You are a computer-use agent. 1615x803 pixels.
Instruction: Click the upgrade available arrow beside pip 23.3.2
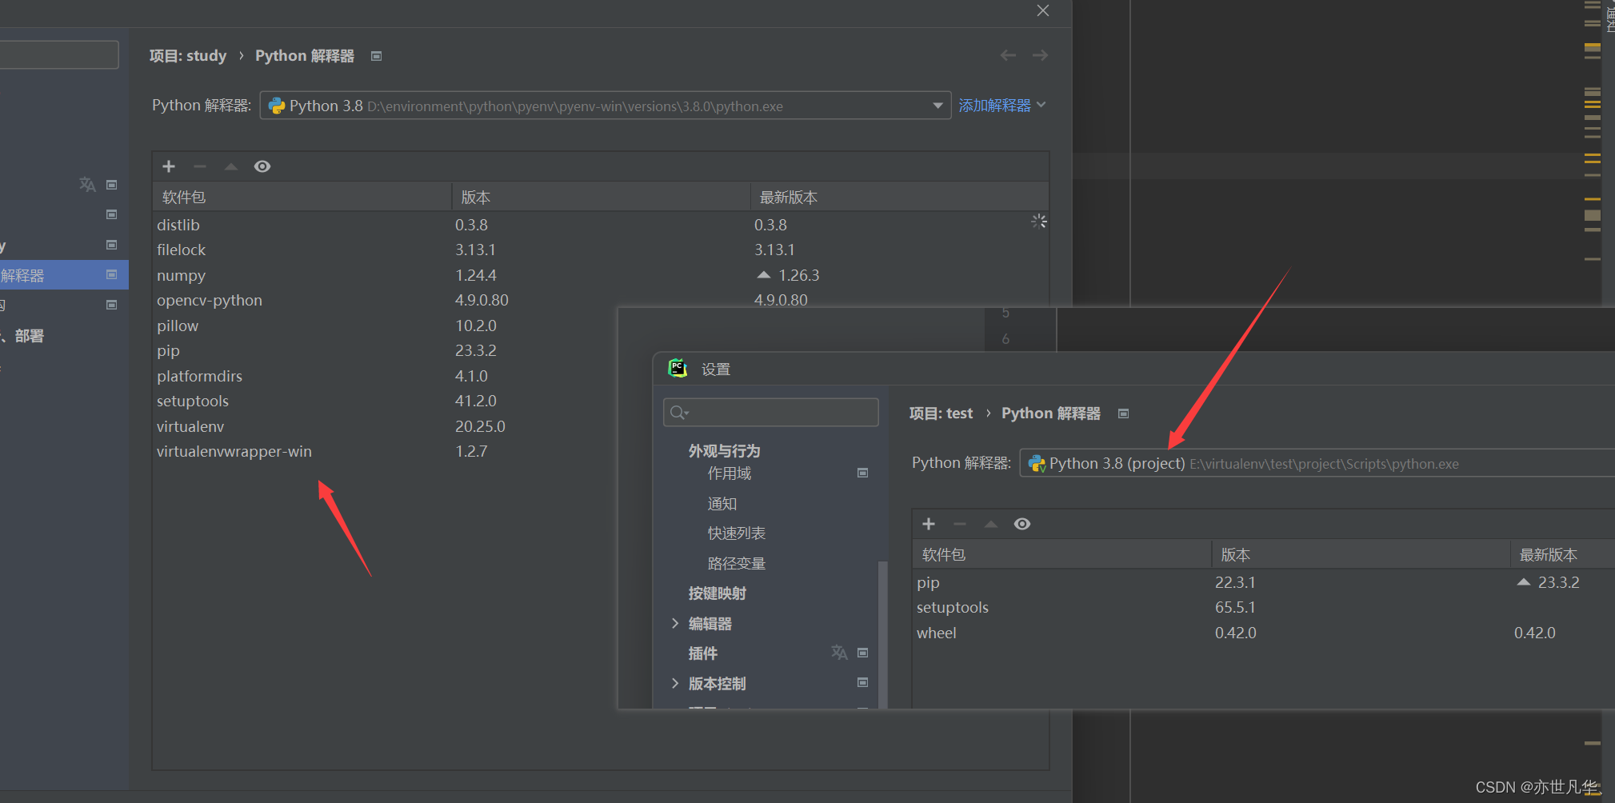click(x=1524, y=582)
